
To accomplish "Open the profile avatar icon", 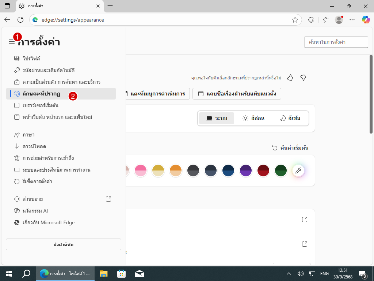I will click(x=339, y=20).
